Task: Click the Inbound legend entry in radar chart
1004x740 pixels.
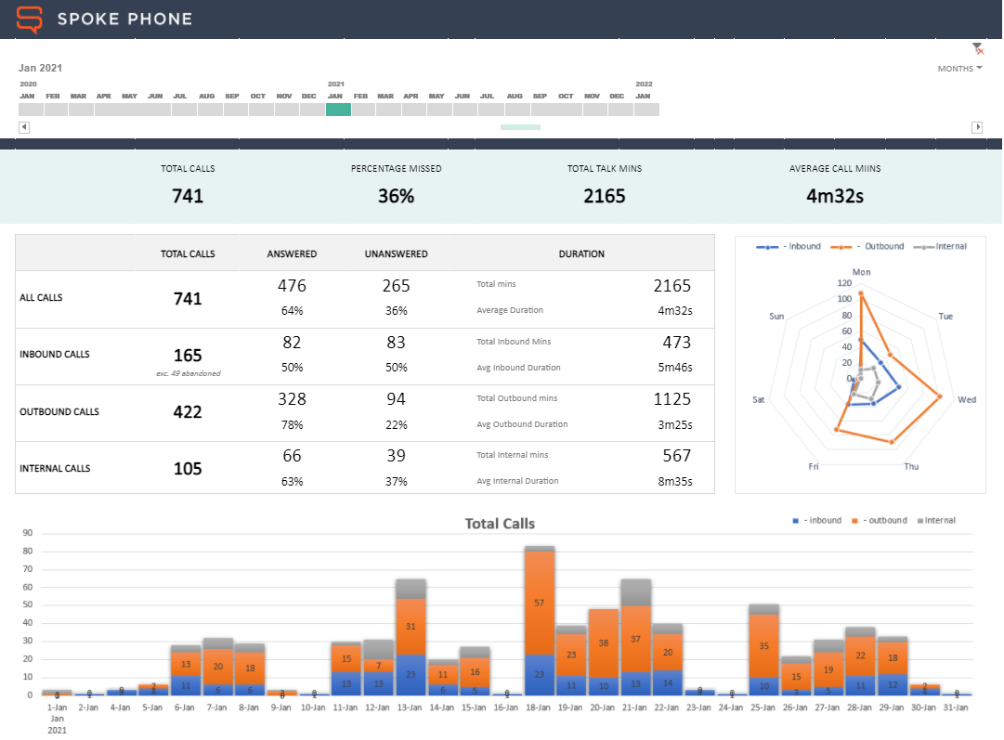Action: (x=789, y=246)
